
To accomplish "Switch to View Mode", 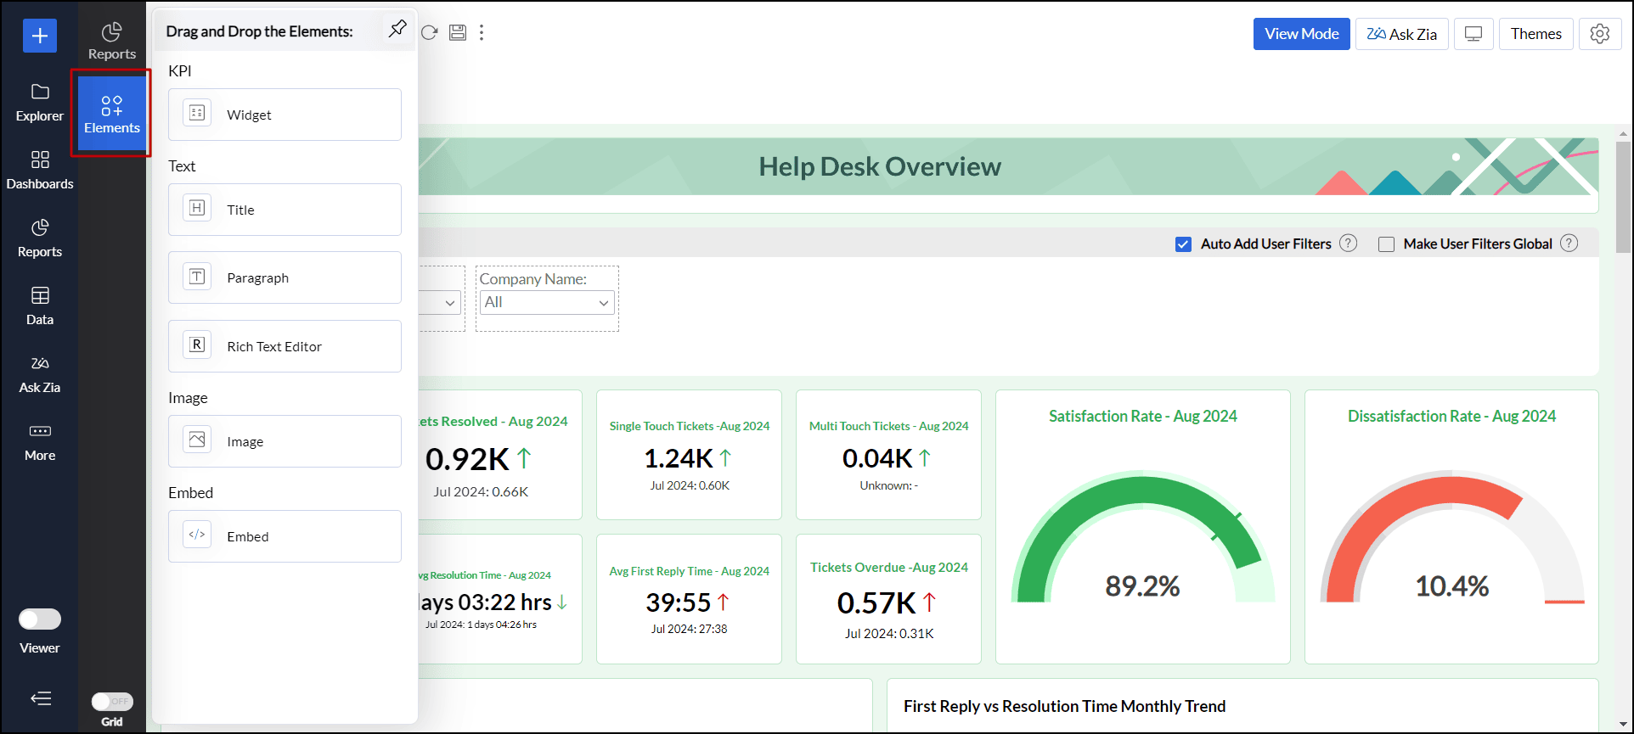I will [1301, 34].
